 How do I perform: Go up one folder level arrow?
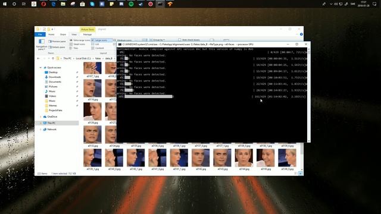click(53, 58)
